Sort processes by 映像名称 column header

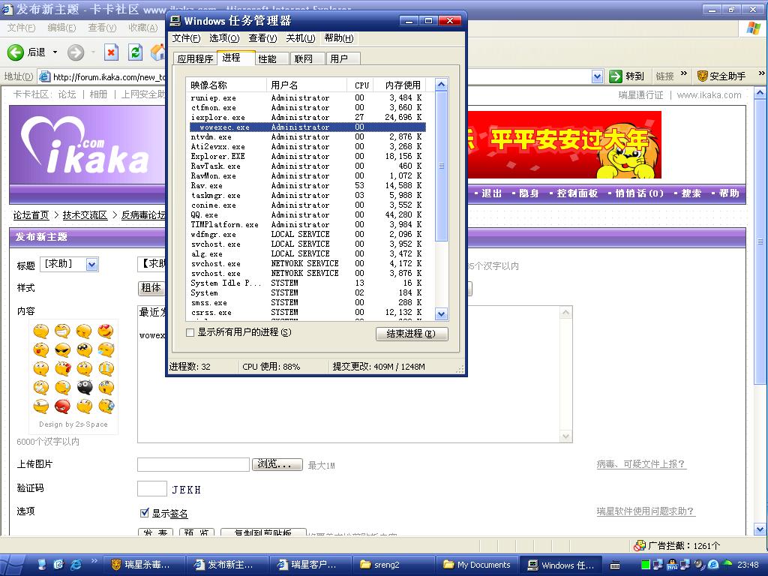pos(226,85)
